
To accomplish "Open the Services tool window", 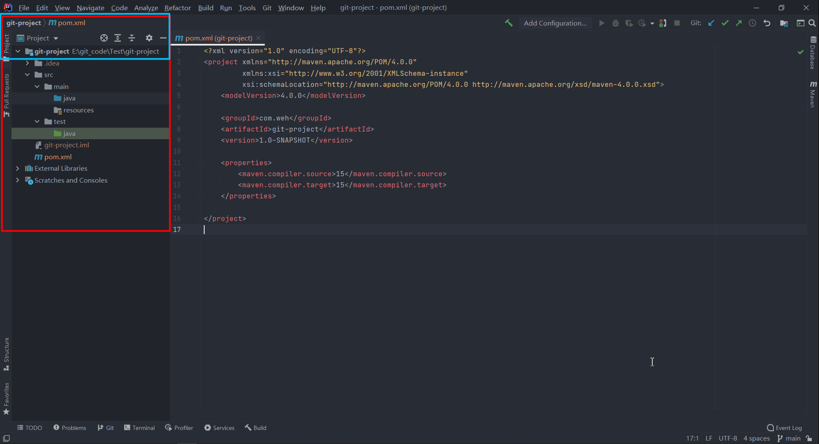I will 219,428.
